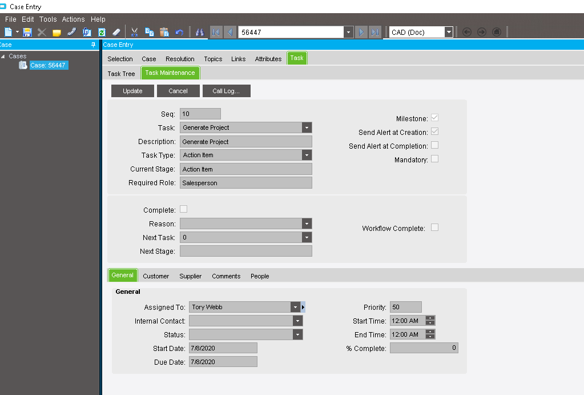Image resolution: width=584 pixels, height=395 pixels.
Task: Click the binoculars search icon
Action: (200, 33)
